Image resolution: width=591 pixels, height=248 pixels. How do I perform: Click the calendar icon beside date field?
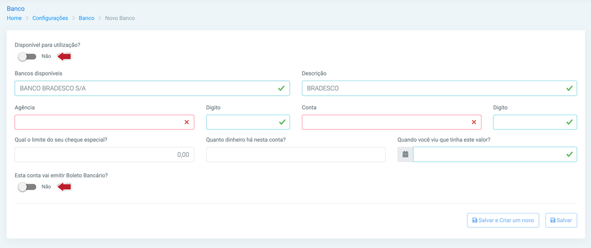406,154
